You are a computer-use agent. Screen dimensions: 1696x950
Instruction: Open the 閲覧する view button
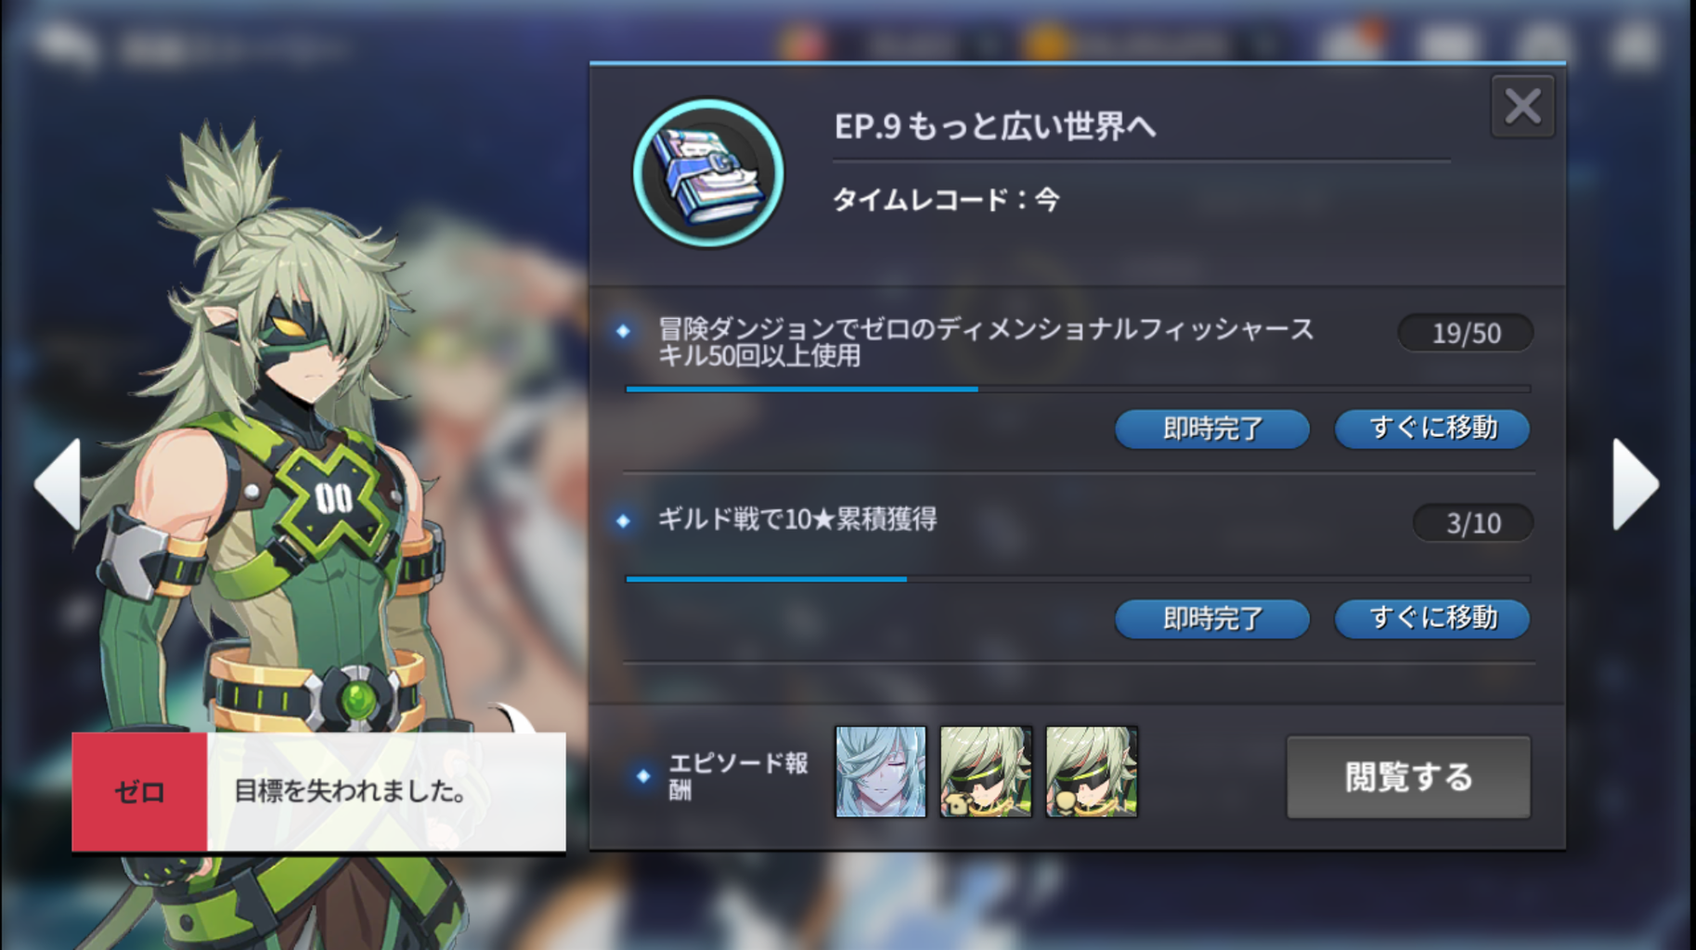(1408, 777)
